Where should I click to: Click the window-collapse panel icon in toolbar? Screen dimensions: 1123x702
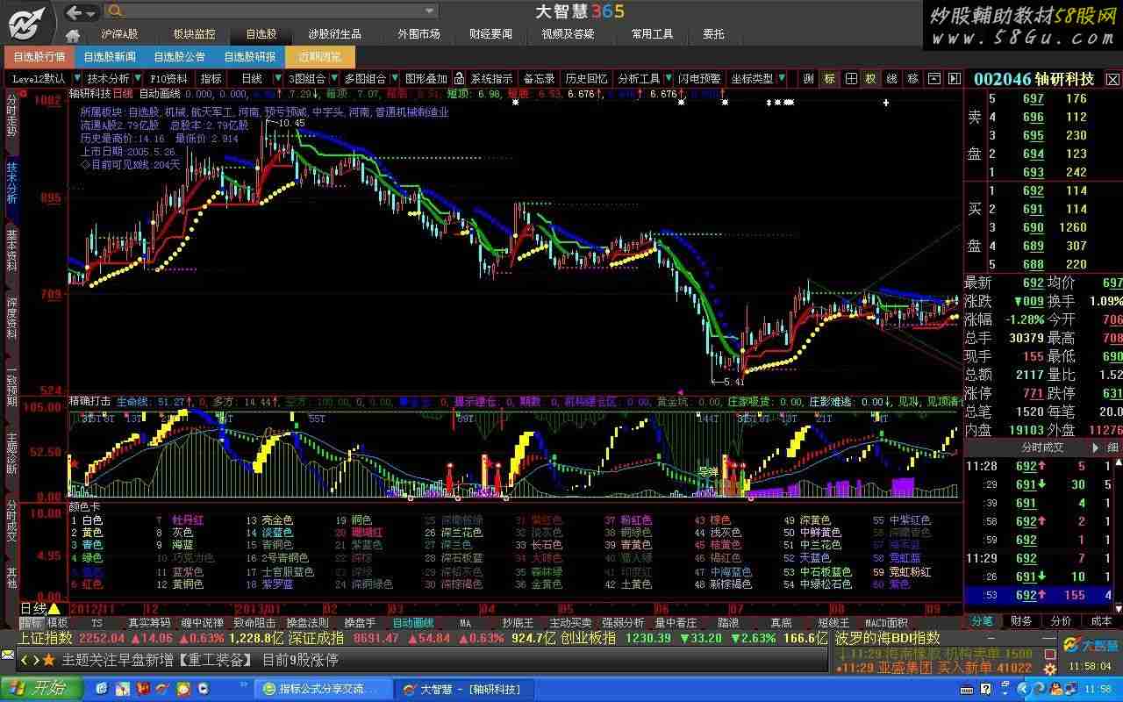(933, 78)
